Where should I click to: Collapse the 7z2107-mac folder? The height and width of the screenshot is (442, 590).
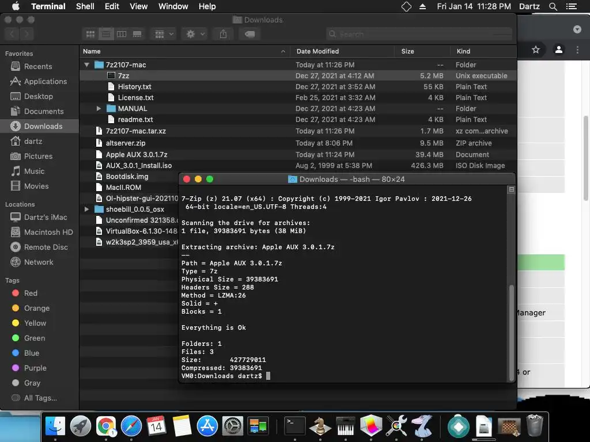pos(87,64)
